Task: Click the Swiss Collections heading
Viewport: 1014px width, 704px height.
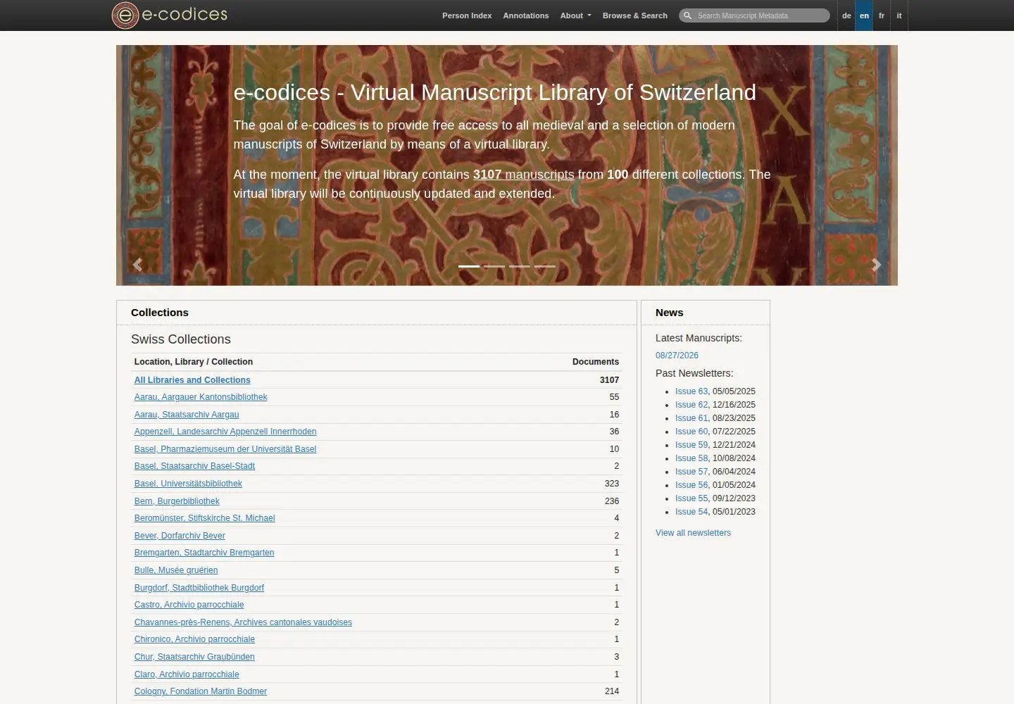Action: [x=181, y=339]
